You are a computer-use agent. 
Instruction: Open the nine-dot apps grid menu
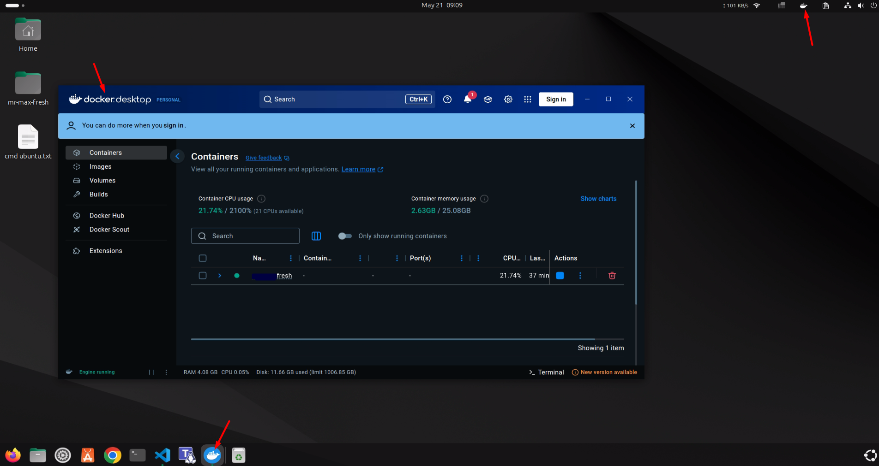point(528,99)
